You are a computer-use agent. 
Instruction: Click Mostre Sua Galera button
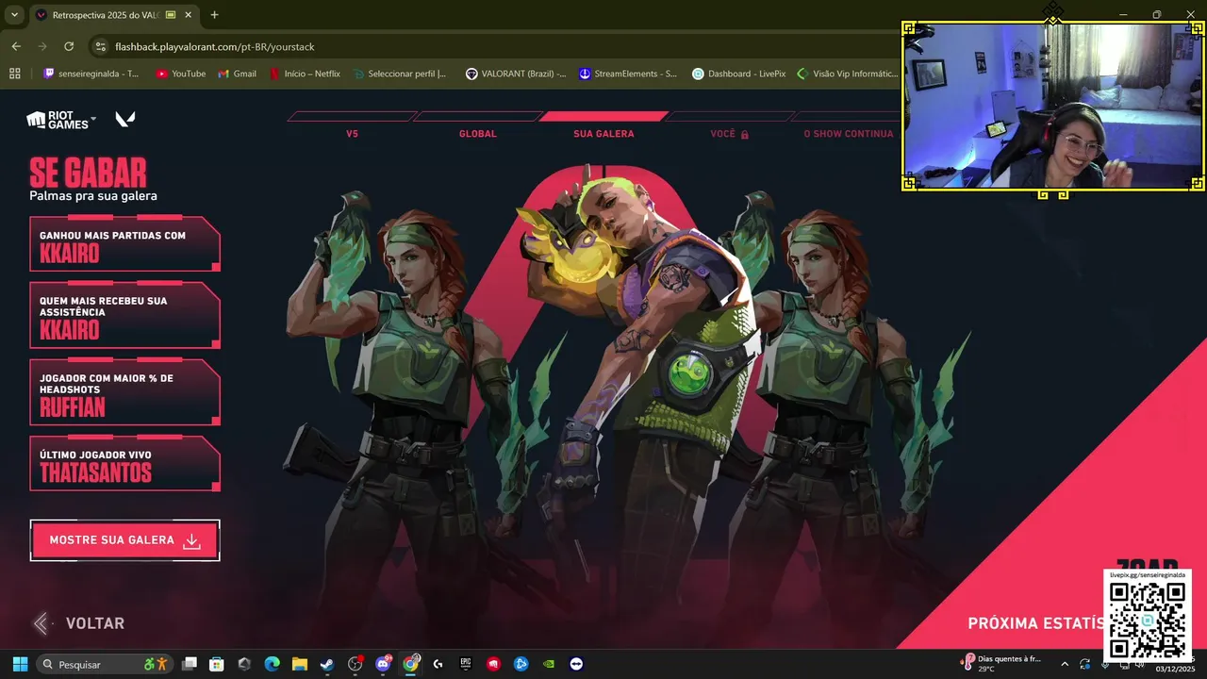125,540
